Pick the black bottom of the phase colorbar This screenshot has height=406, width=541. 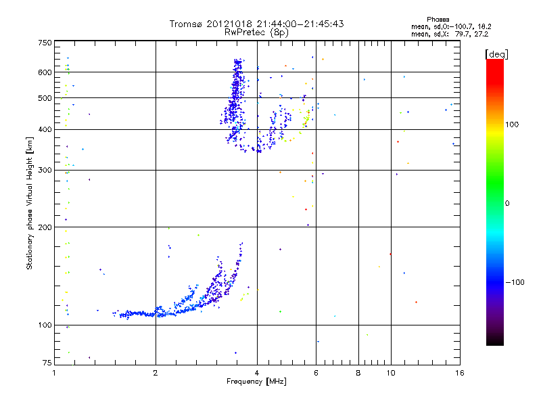[495, 340]
